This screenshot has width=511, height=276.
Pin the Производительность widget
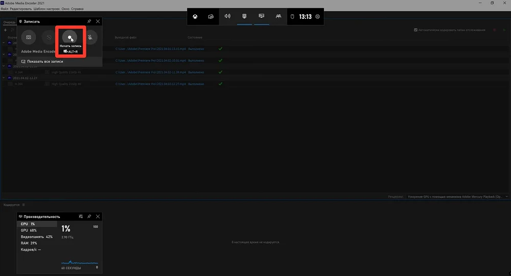[89, 217]
